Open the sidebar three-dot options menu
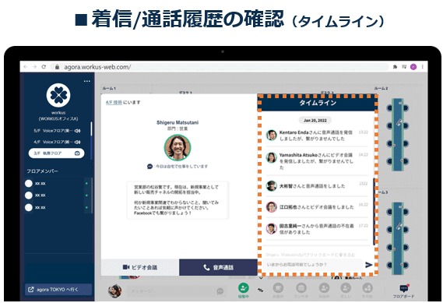Viewport: 443px width, 303px height. (87, 81)
